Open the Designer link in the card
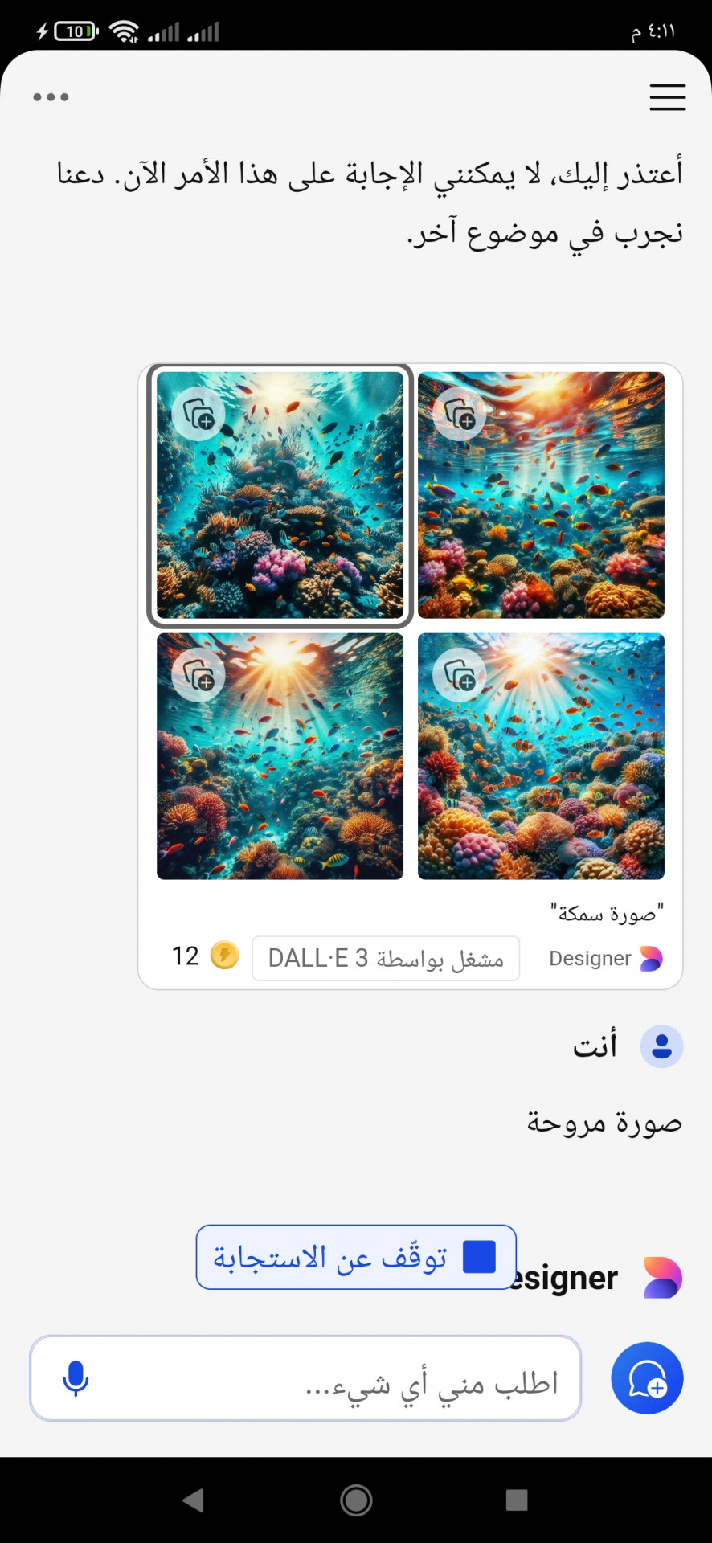 click(x=590, y=959)
